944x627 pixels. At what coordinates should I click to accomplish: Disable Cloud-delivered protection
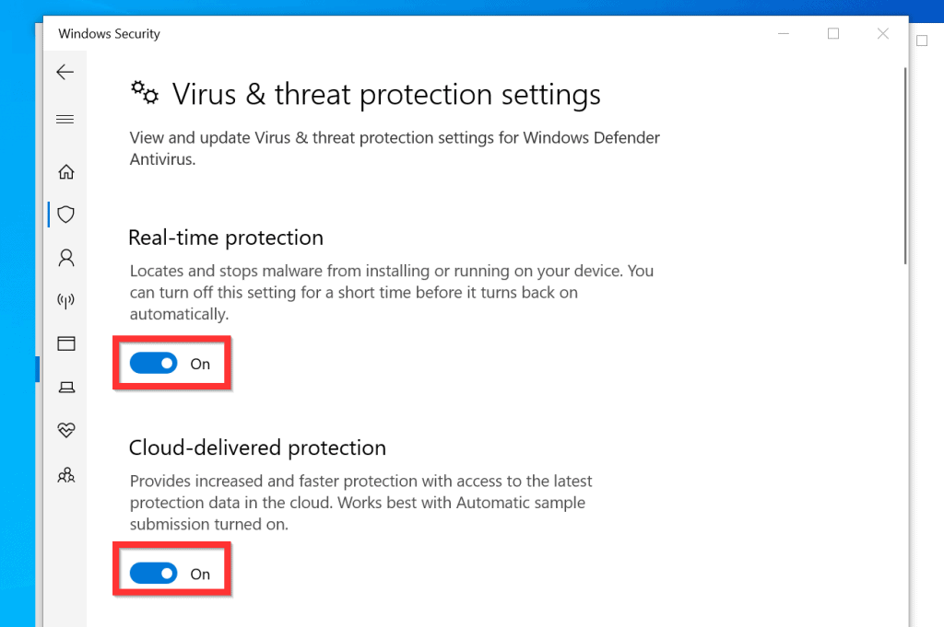click(x=154, y=574)
